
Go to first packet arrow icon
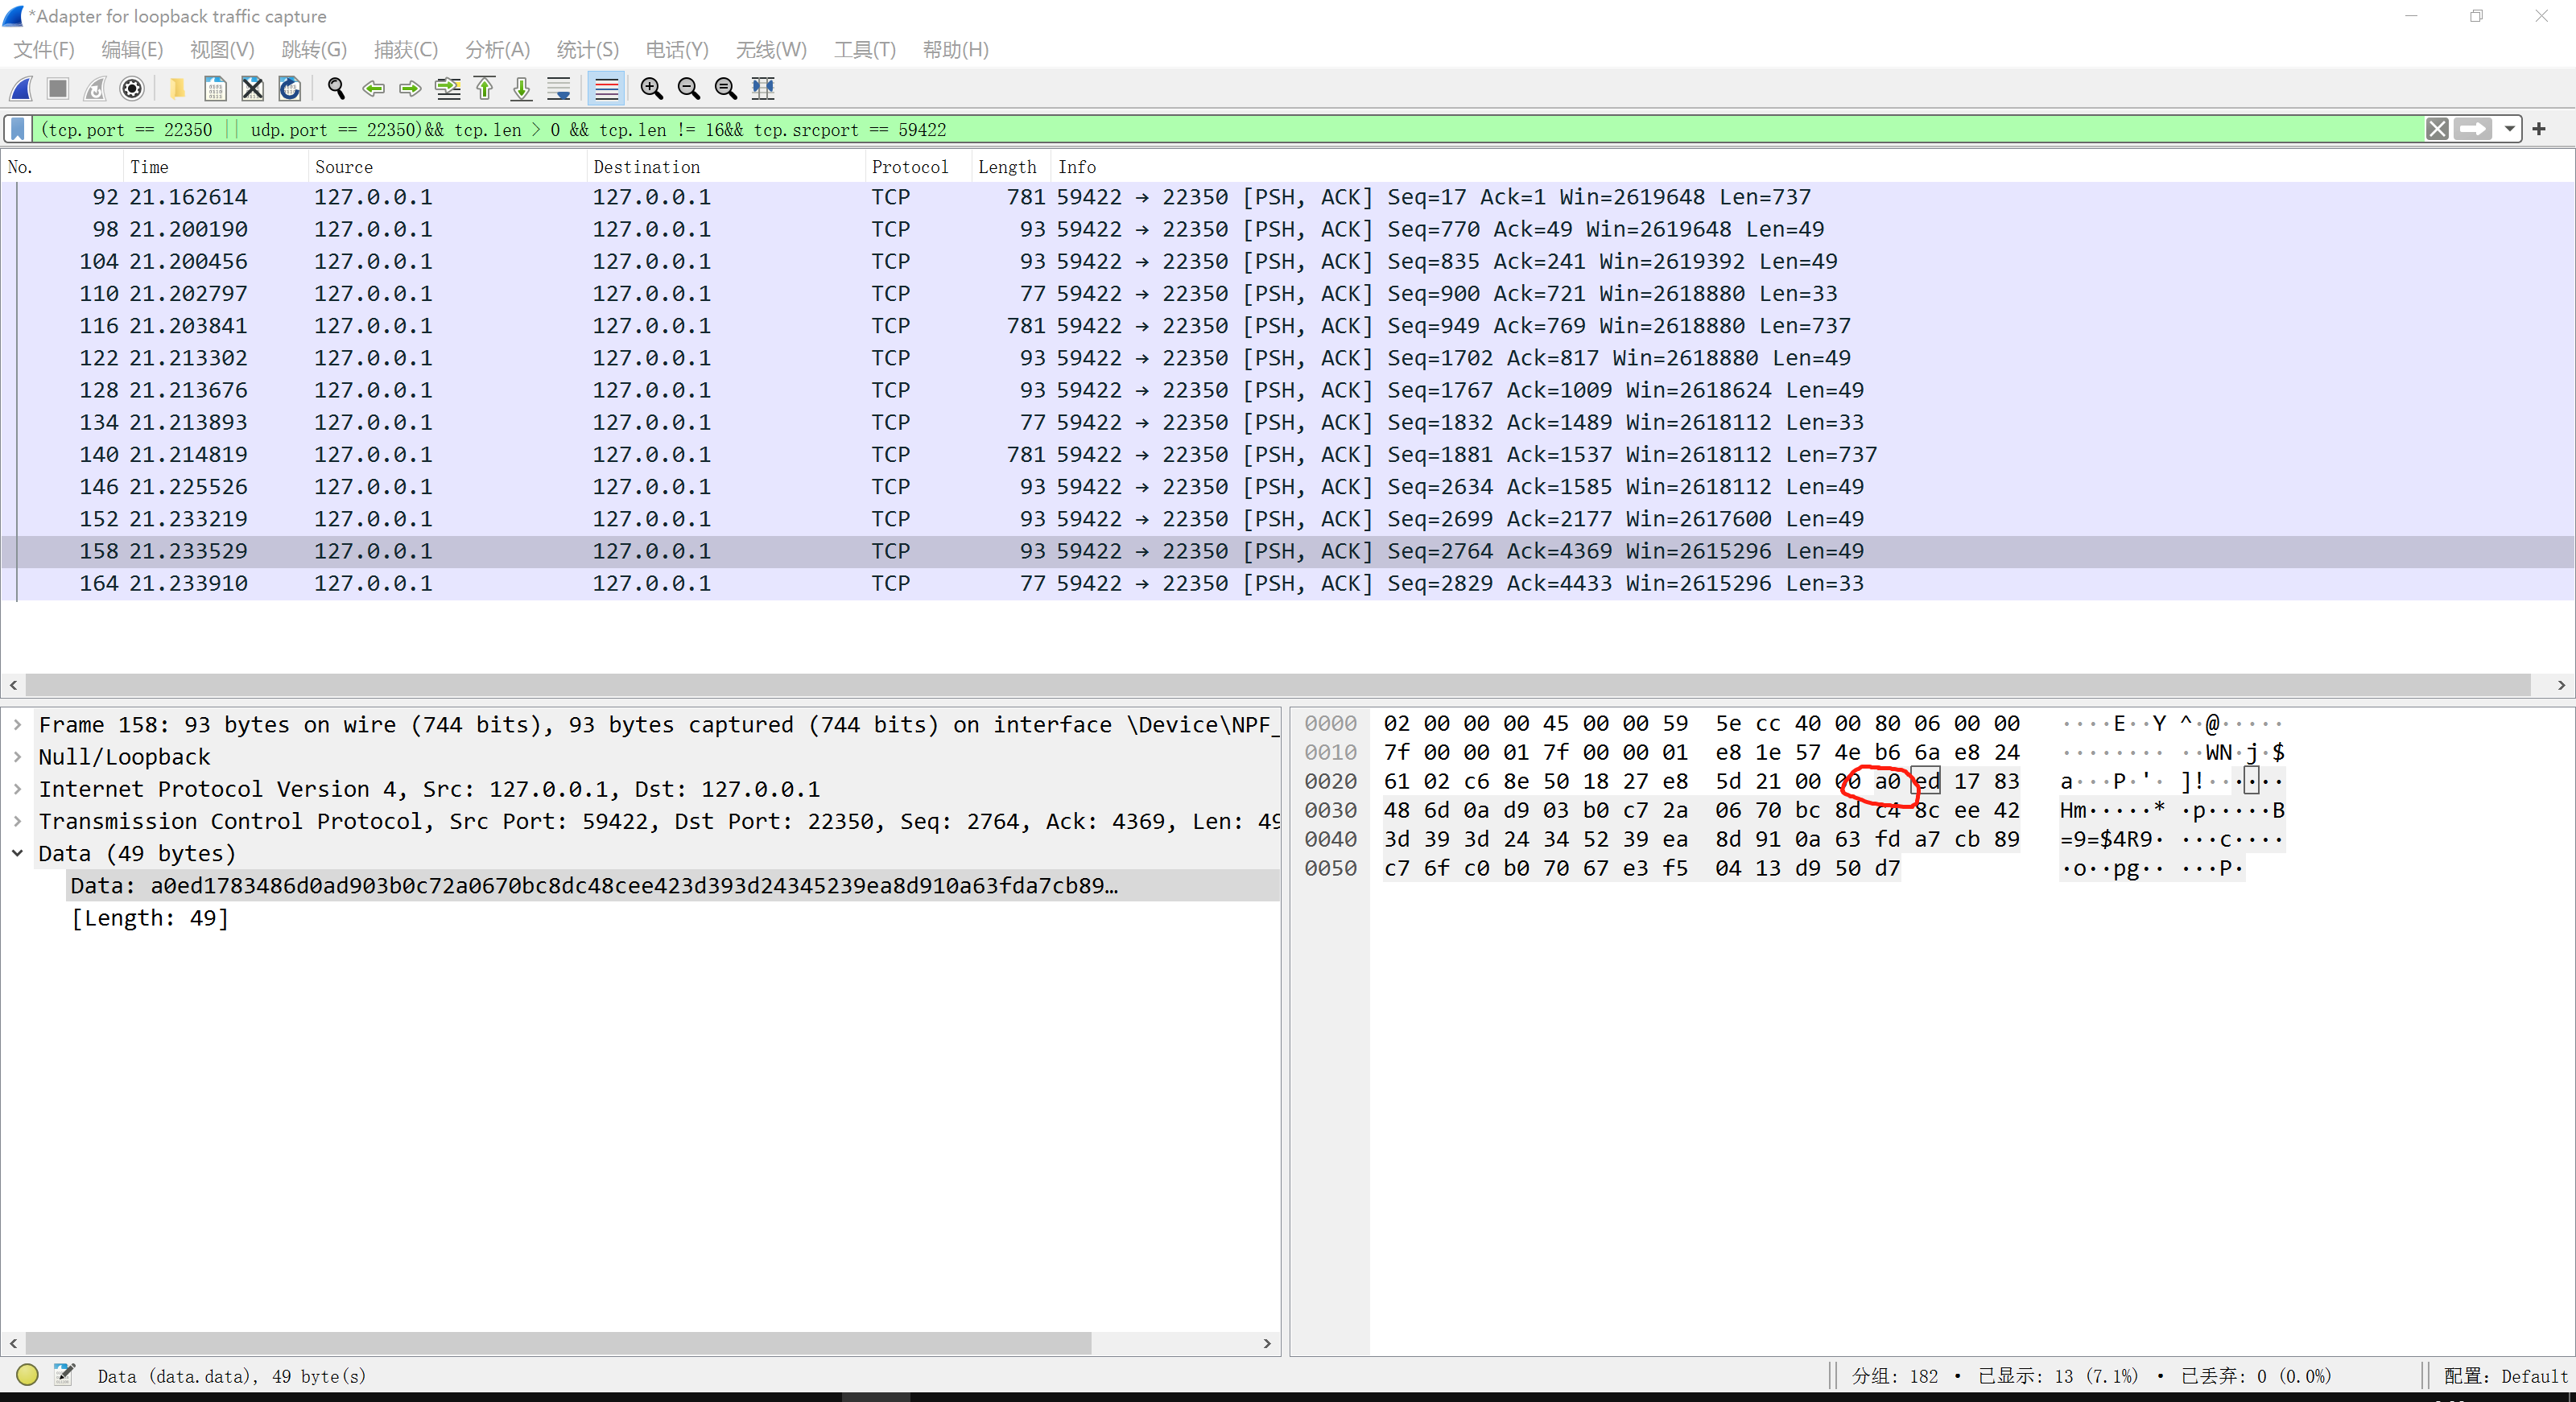tap(485, 89)
